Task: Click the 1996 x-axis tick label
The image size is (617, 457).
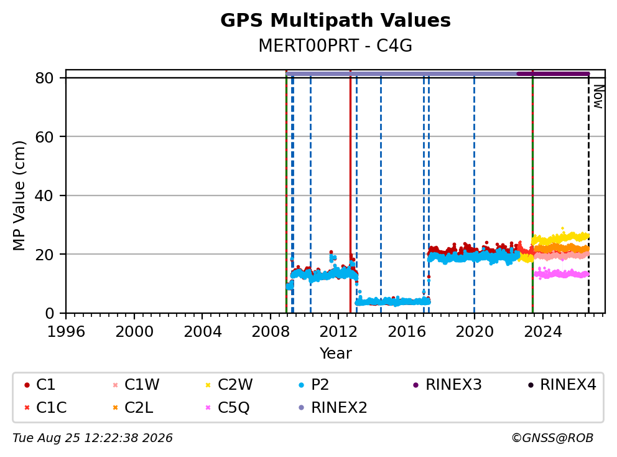Action: click(x=66, y=332)
